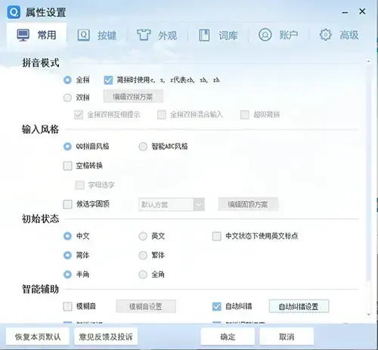Screen dimensions: 378x350
Task: Click the QQ Pinyin logo icon
Action: tap(14, 12)
